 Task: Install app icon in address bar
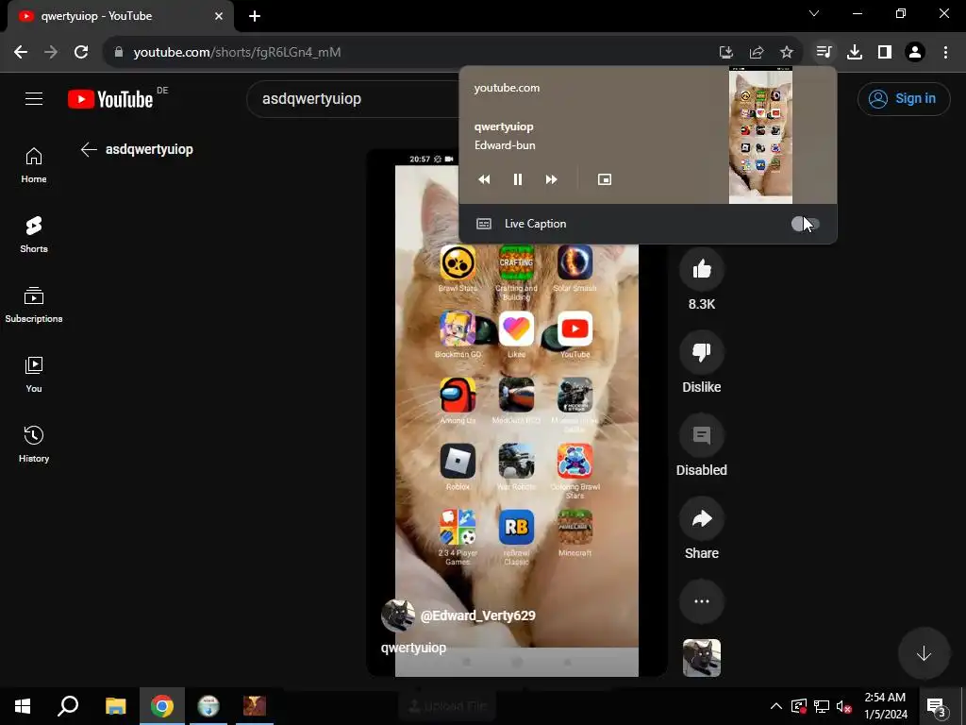click(726, 53)
